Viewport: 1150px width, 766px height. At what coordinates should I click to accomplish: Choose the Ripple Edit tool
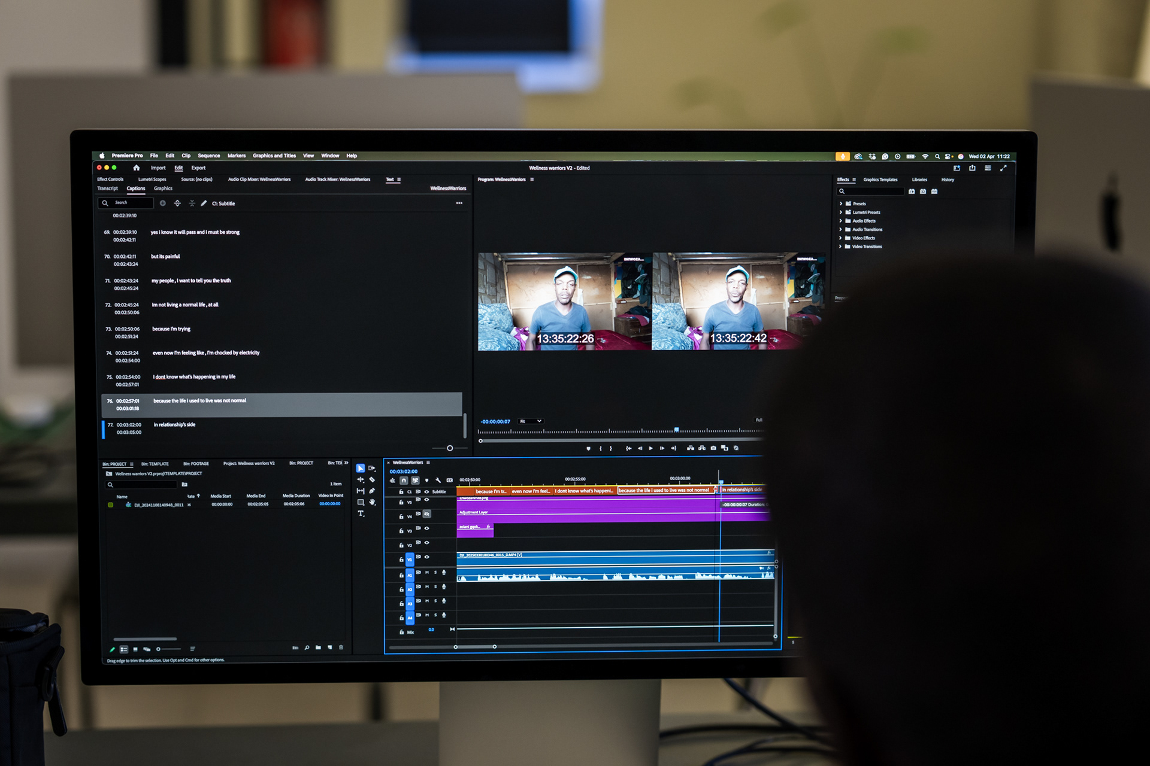(x=361, y=480)
